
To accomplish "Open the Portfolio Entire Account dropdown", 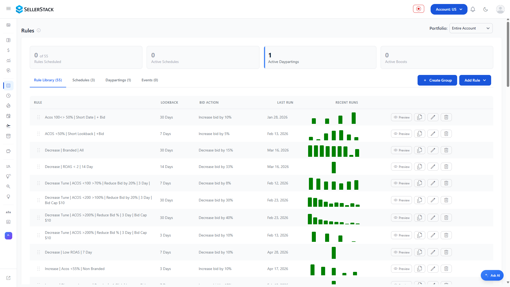I will click(x=471, y=28).
